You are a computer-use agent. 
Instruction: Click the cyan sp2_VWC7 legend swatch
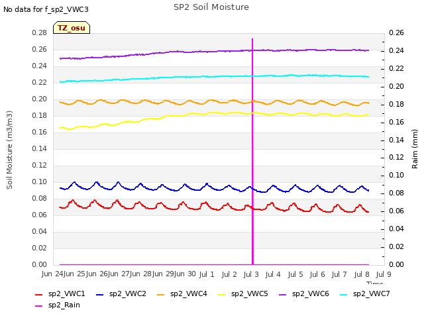click(x=343, y=294)
